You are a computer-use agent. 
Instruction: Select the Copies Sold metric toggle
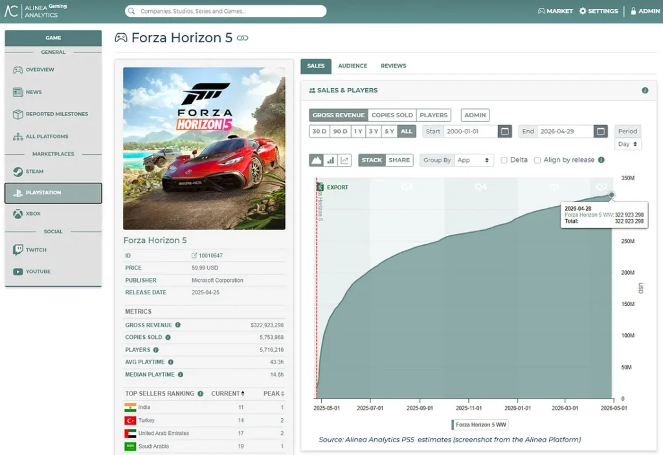pyautogui.click(x=392, y=115)
